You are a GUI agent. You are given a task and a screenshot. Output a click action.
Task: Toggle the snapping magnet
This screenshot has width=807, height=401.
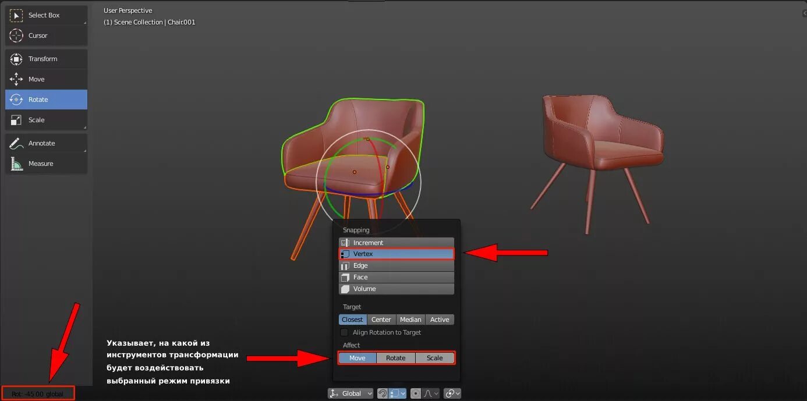(x=382, y=393)
